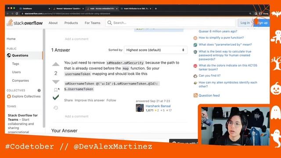
Task: Click 'answered Sep 21 at 7:23' timestamp
Action: [x=153, y=101]
